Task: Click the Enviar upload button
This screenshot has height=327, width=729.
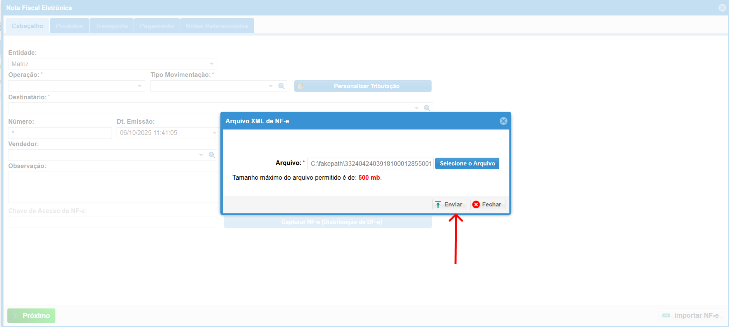Action: tap(449, 204)
